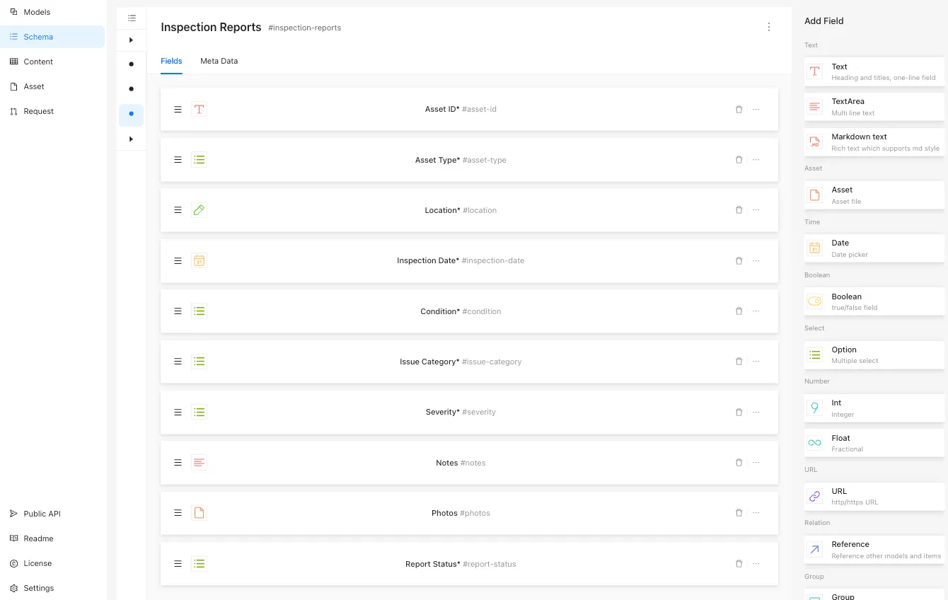Add a URL field
This screenshot has width=948, height=600.
[x=874, y=496]
